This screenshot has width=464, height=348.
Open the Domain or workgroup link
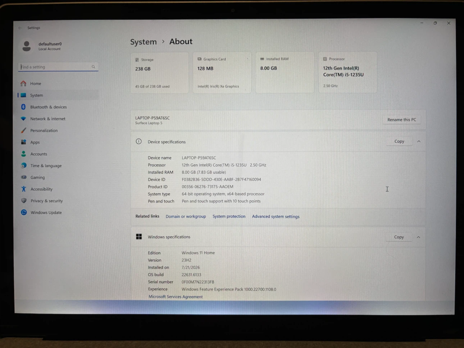coord(186,216)
